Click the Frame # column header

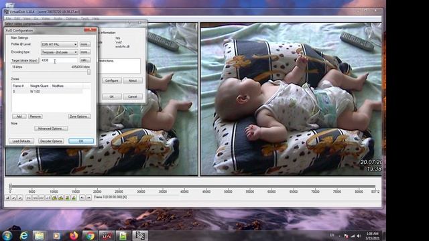pos(19,86)
